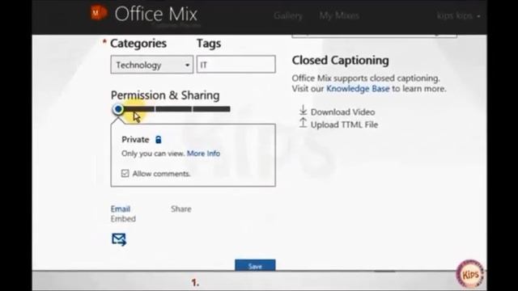The height and width of the screenshot is (291, 518).
Task: Click the Save button
Action: [255, 265]
